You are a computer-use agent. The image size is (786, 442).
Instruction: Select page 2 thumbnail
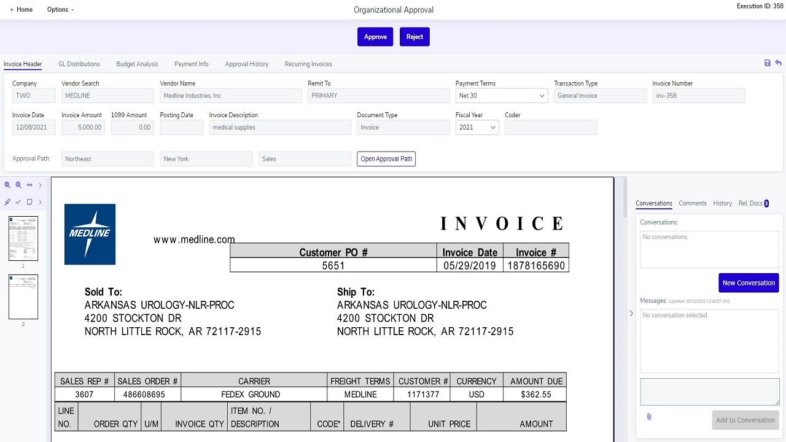[23, 297]
